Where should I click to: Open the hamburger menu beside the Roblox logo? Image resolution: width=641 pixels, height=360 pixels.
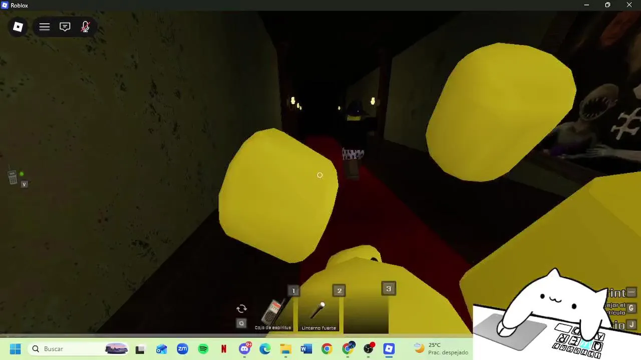point(45,26)
